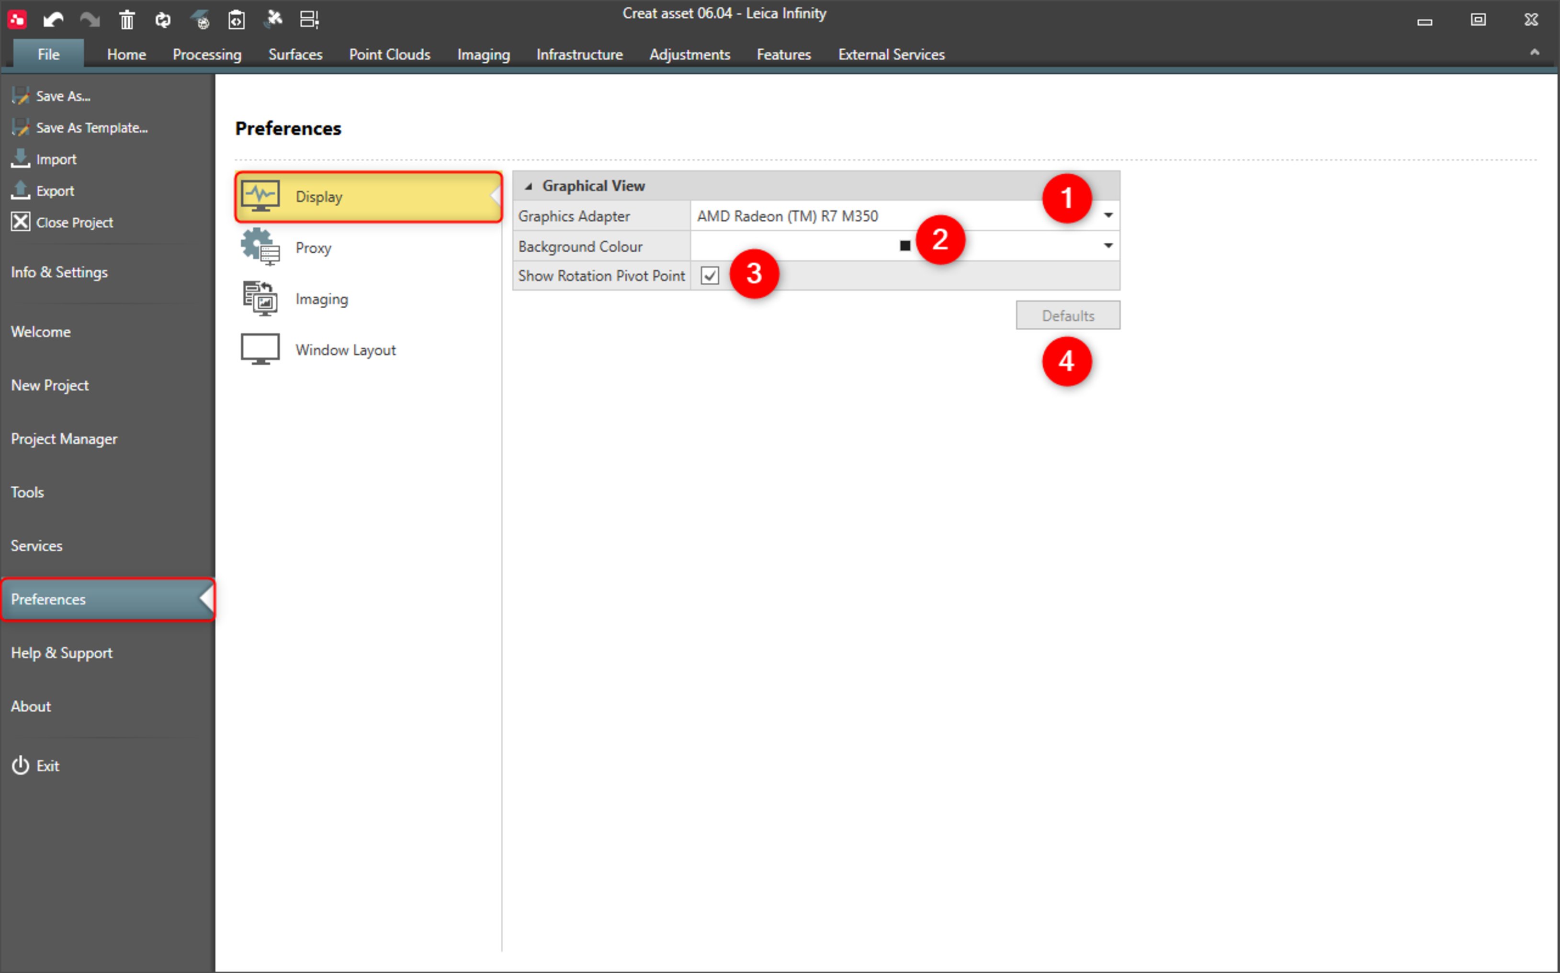Open Info & Settings in sidebar
The image size is (1560, 973).
coord(59,272)
